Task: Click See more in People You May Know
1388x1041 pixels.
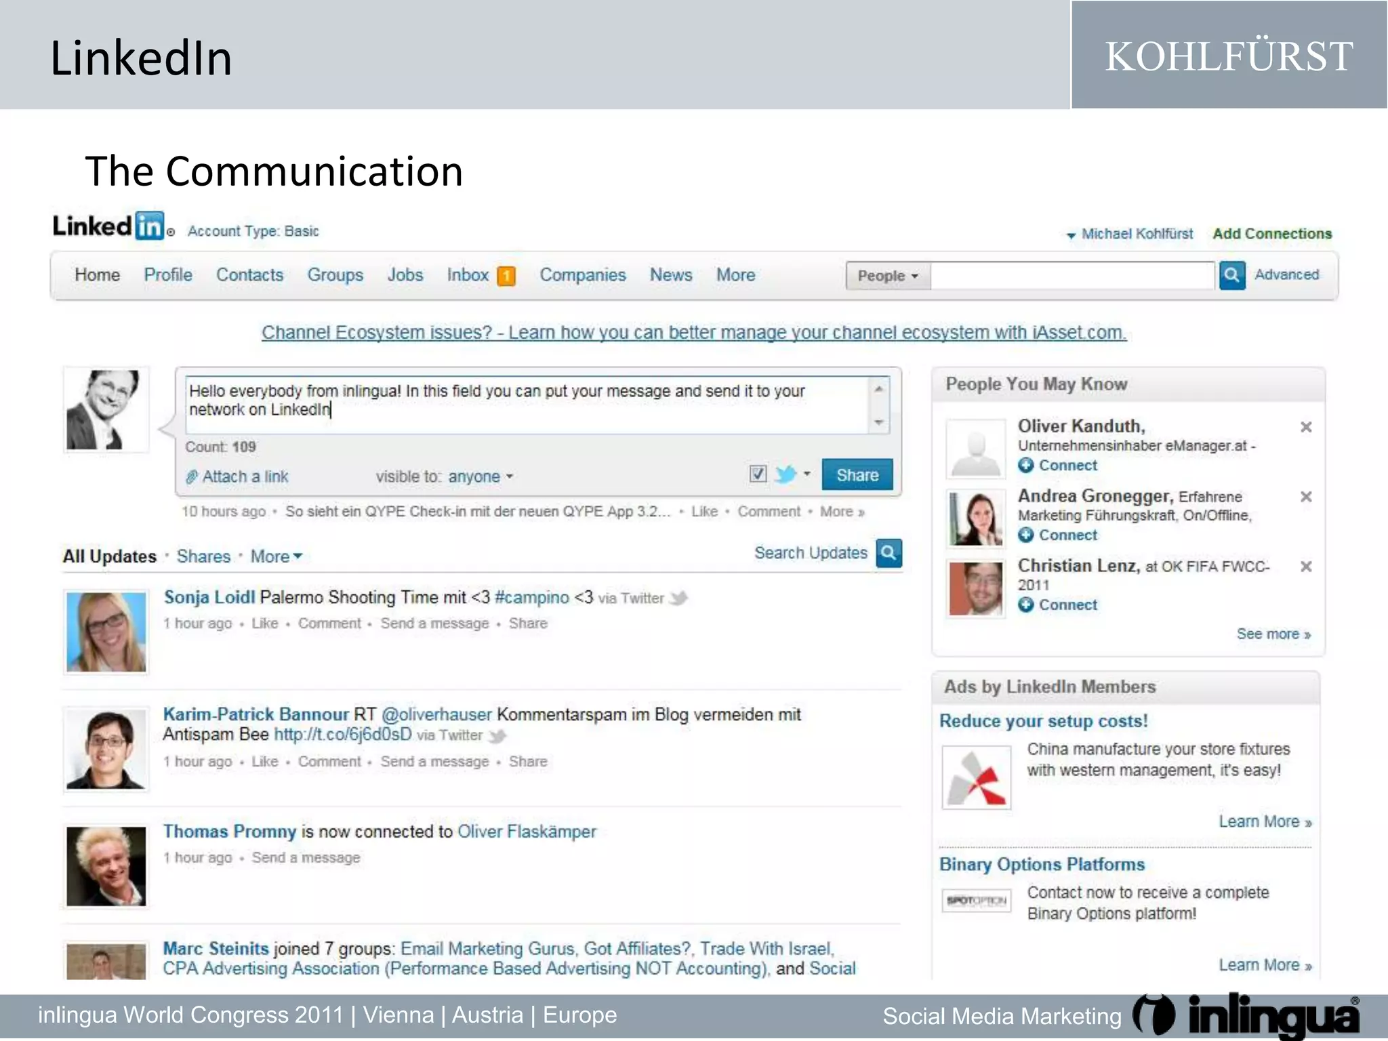Action: coord(1273,634)
